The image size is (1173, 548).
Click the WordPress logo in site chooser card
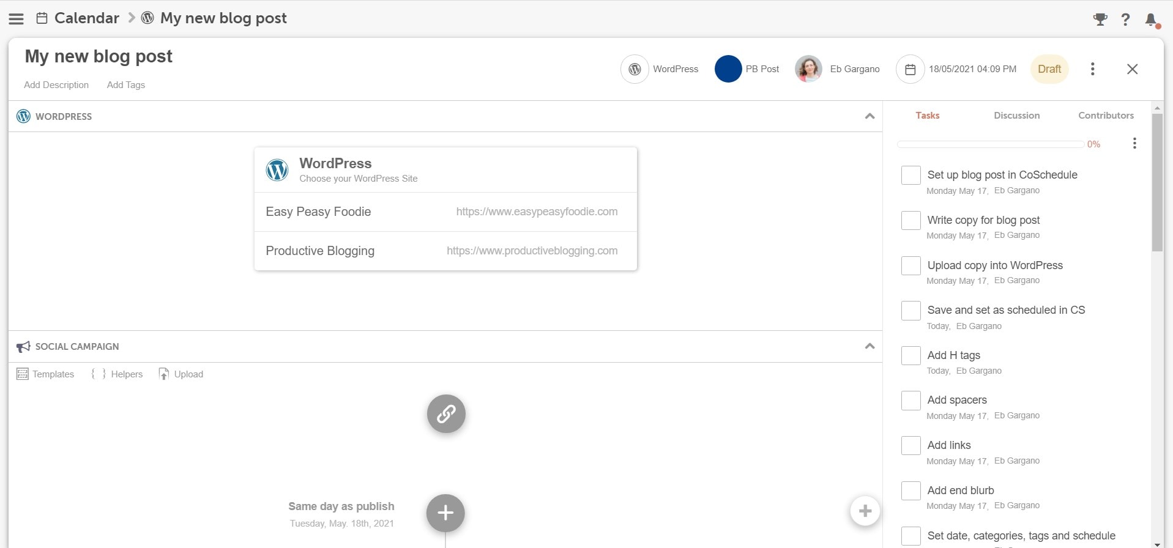point(277,170)
